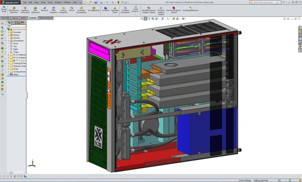Open SustainabilityXpress
This screenshot has width=302, height=182.
tap(190, 9)
